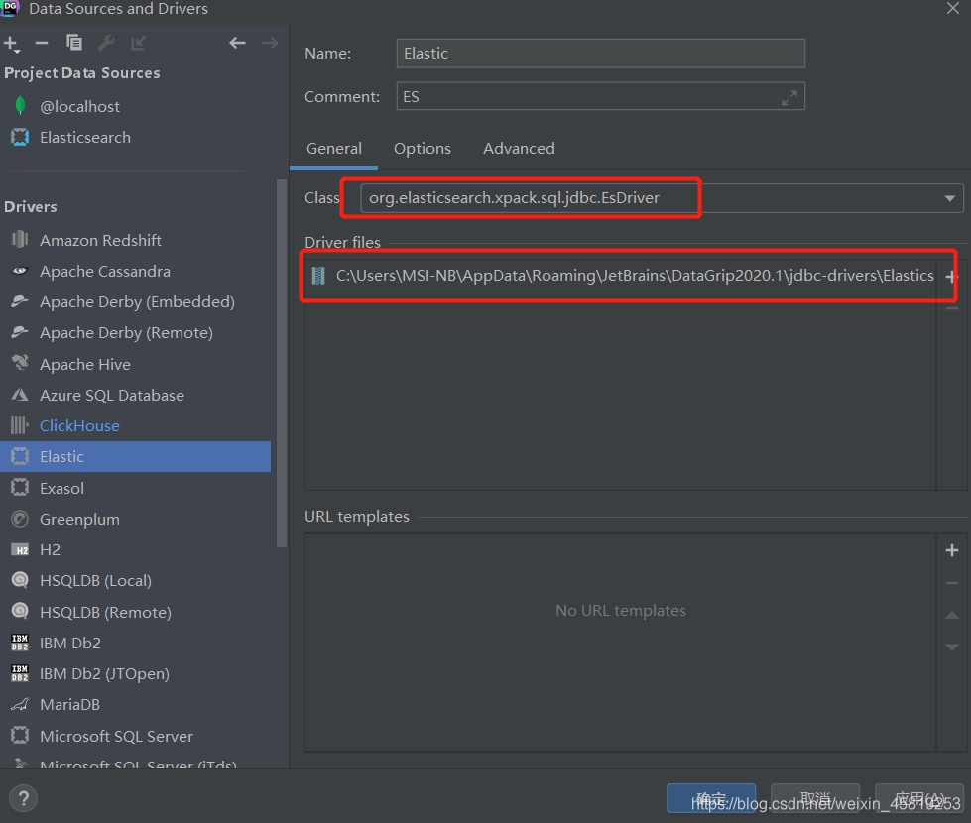Viewport: 971px width, 823px height.
Task: Select the ClickHouse driver
Action: pyautogui.click(x=135, y=426)
